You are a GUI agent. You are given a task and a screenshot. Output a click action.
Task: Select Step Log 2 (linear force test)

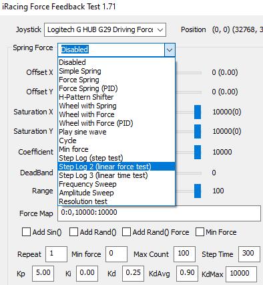(116, 167)
